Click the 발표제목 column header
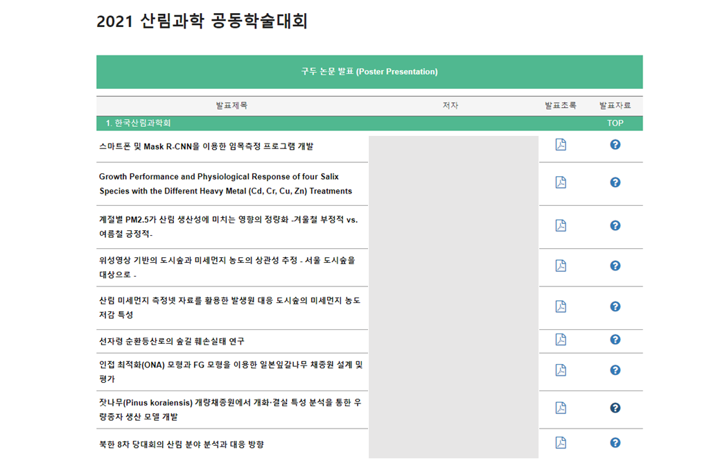 pyautogui.click(x=232, y=105)
